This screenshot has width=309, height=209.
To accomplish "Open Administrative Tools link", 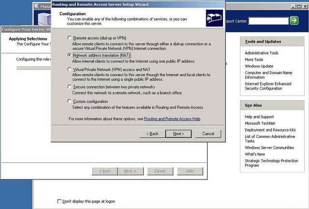I will [x=262, y=53].
